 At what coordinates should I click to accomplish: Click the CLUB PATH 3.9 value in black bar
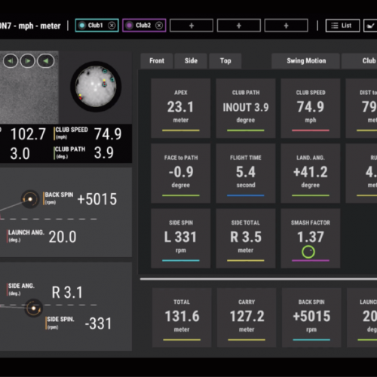(x=104, y=153)
